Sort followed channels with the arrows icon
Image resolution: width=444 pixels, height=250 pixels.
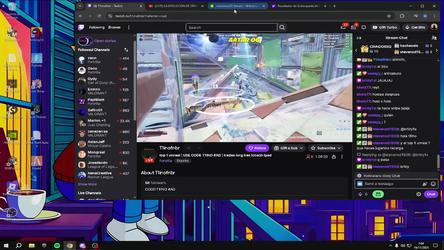point(126,50)
